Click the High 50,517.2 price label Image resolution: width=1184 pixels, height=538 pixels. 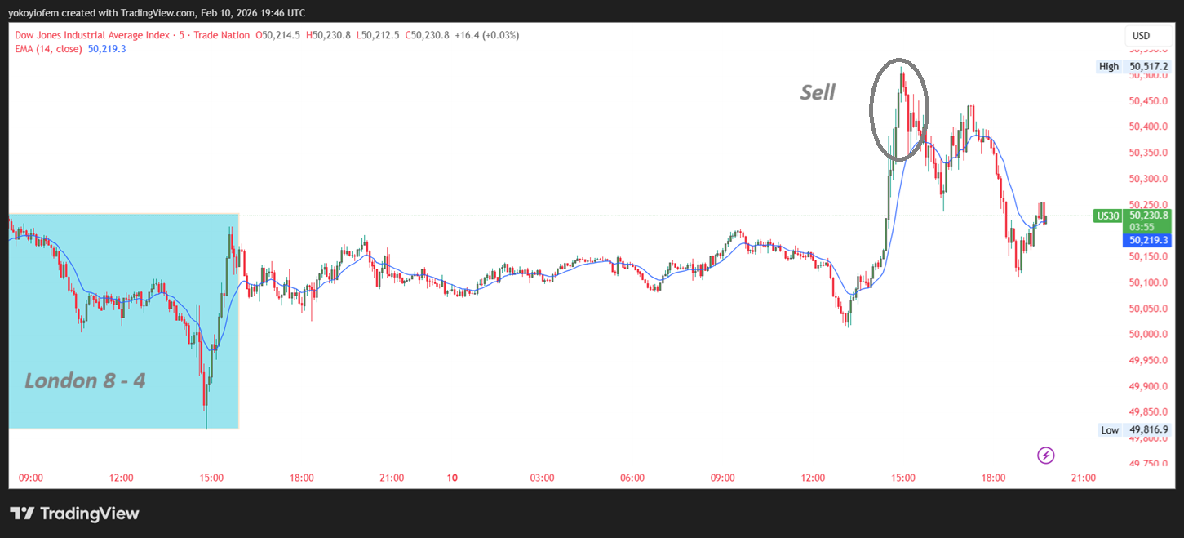point(1133,67)
